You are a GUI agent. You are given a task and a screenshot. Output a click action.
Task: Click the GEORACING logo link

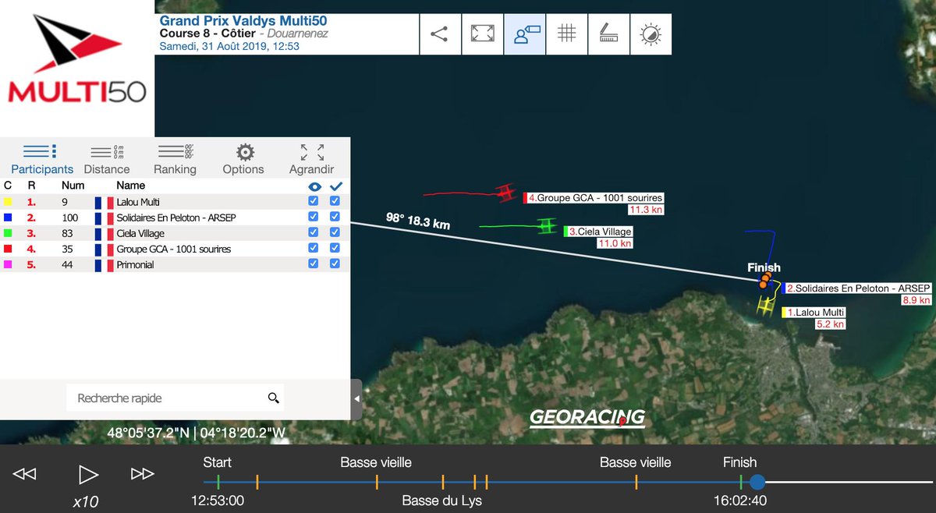pos(587,418)
